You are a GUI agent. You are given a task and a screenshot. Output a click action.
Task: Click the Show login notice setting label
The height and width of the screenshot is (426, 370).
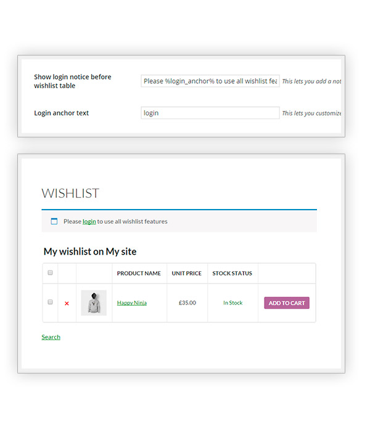[x=73, y=81]
